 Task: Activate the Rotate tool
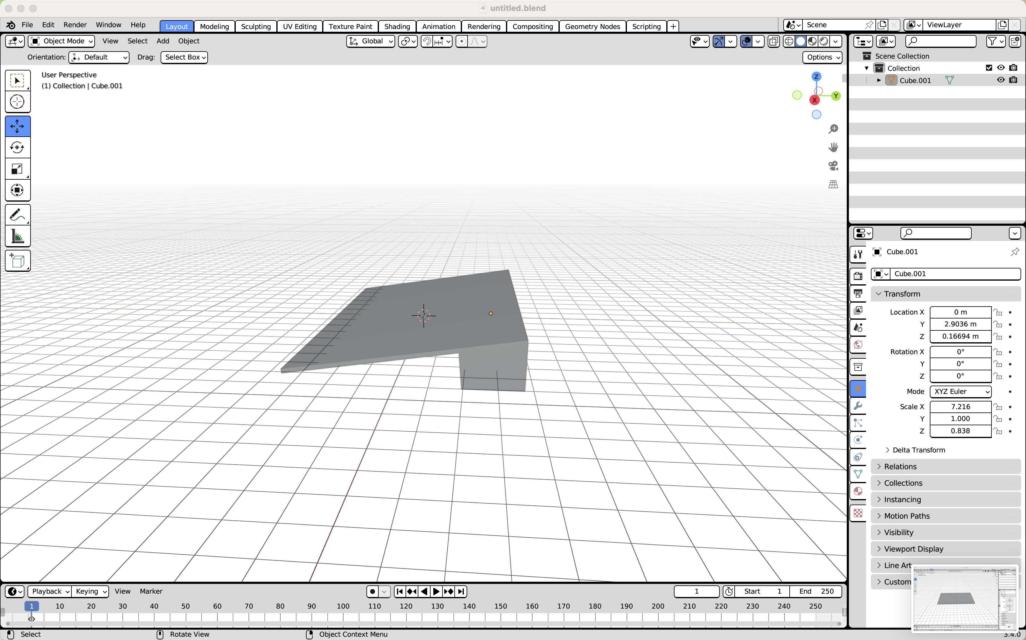tap(17, 148)
